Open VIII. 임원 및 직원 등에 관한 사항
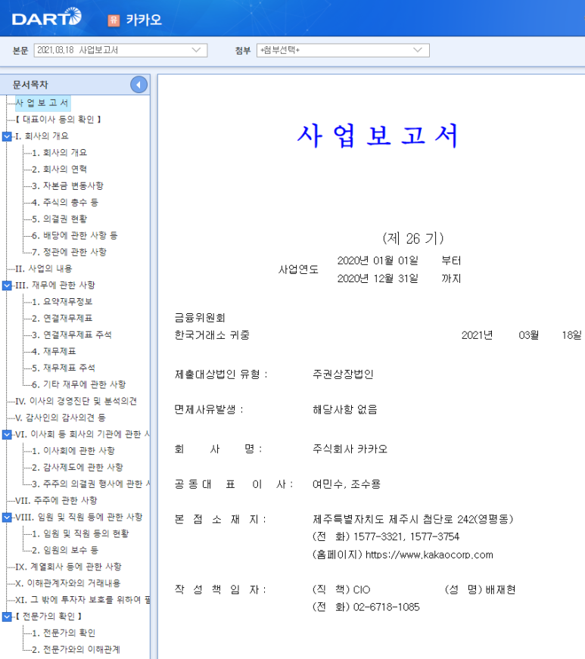 pyautogui.click(x=79, y=517)
